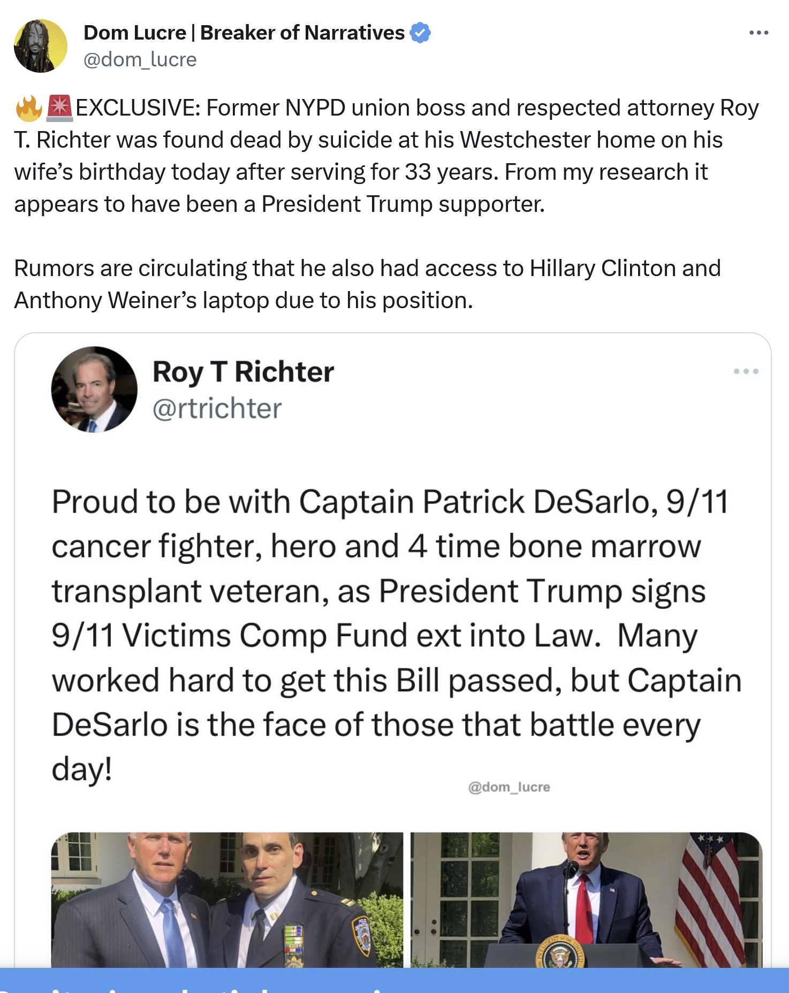Click the three dots in the embedded screenshot
Viewport: 789px width, 993px height.
point(746,371)
